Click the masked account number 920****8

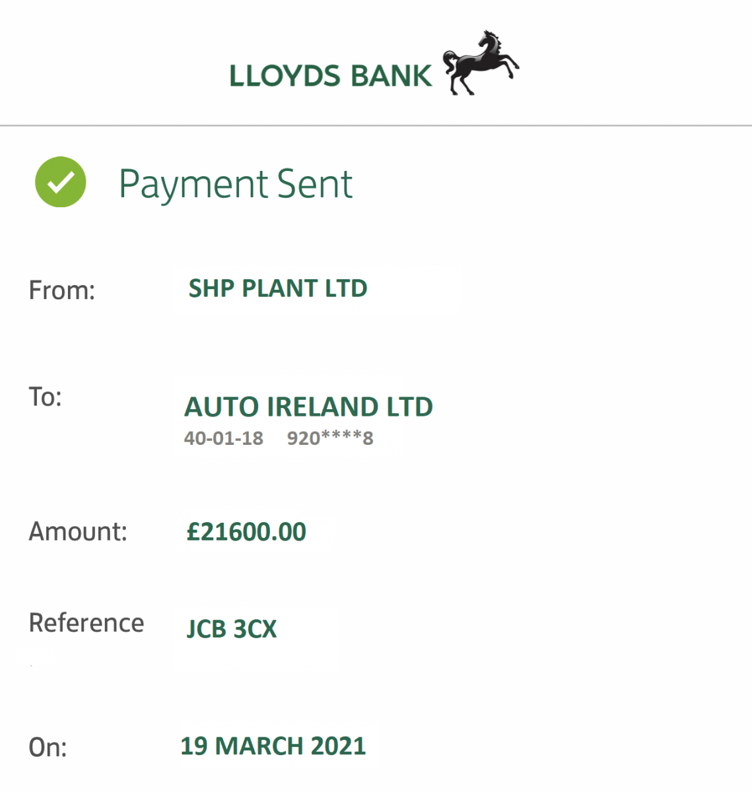tap(330, 438)
